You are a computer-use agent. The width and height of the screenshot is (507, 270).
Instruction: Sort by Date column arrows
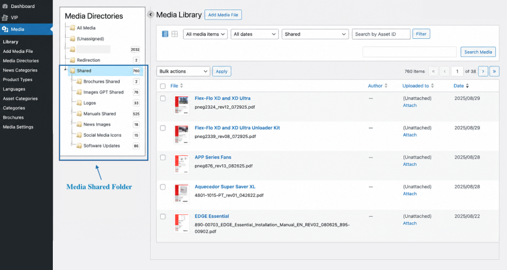click(x=467, y=86)
